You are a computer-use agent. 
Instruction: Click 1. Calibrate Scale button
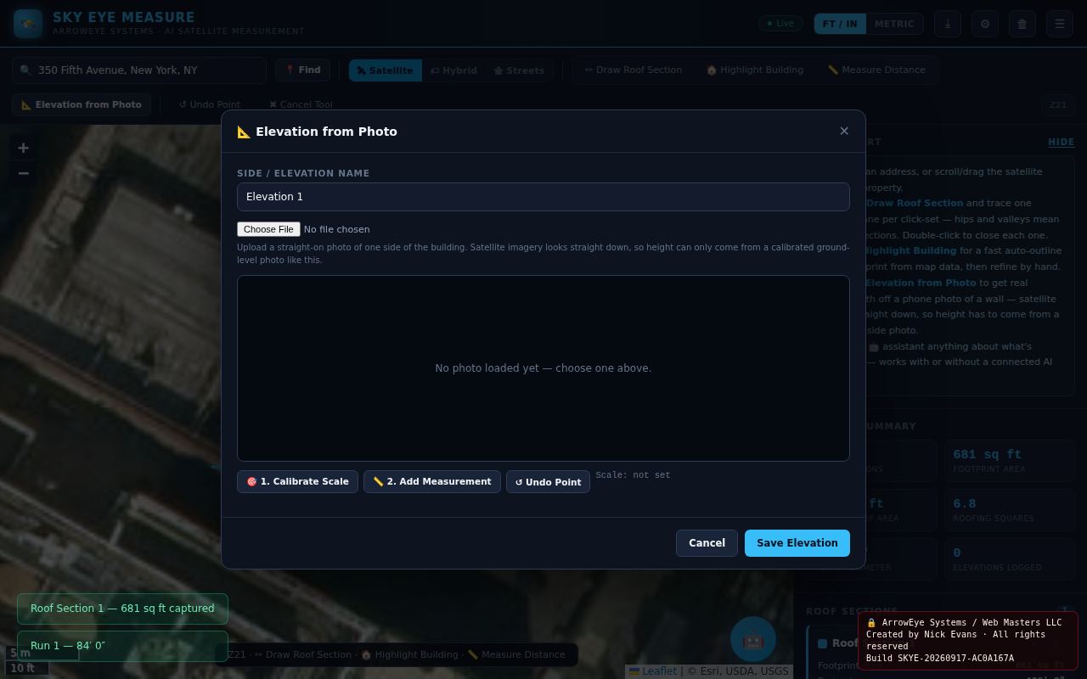point(297,481)
